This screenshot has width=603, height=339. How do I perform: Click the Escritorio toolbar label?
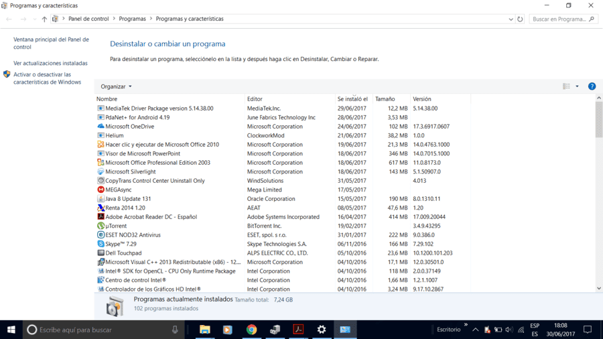pyautogui.click(x=448, y=330)
